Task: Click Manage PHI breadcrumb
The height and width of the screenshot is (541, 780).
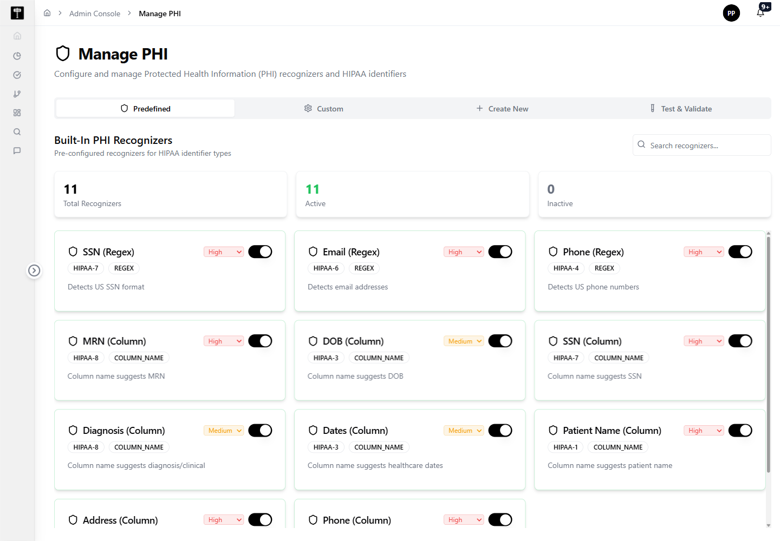Action: 160,14
